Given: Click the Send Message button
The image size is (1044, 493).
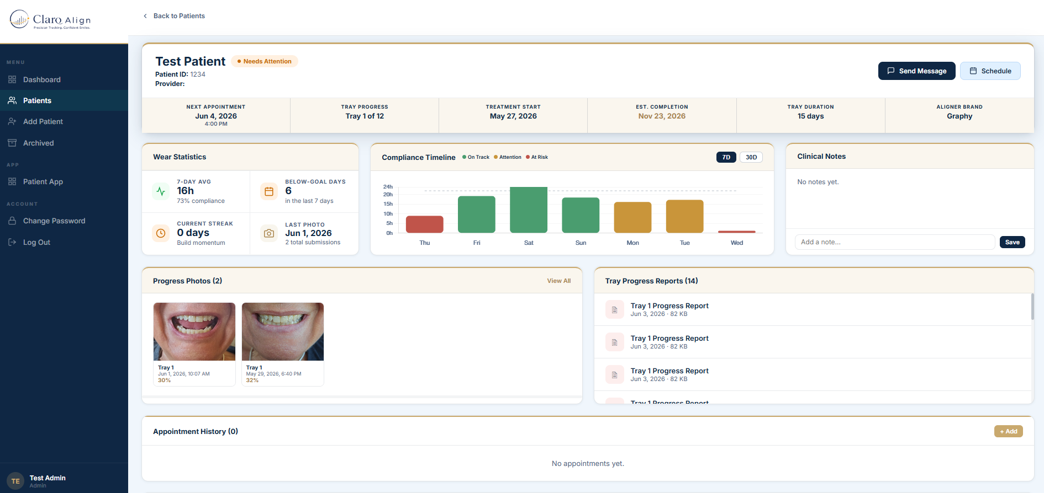Looking at the screenshot, I should 916,71.
